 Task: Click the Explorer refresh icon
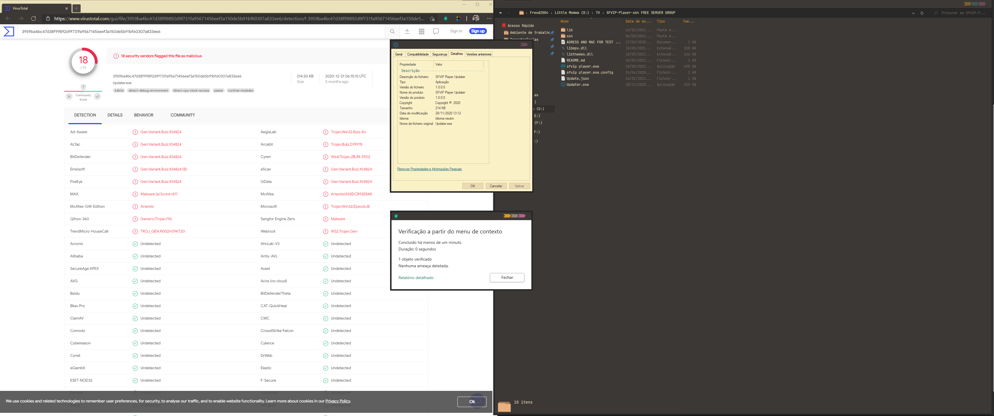click(922, 13)
